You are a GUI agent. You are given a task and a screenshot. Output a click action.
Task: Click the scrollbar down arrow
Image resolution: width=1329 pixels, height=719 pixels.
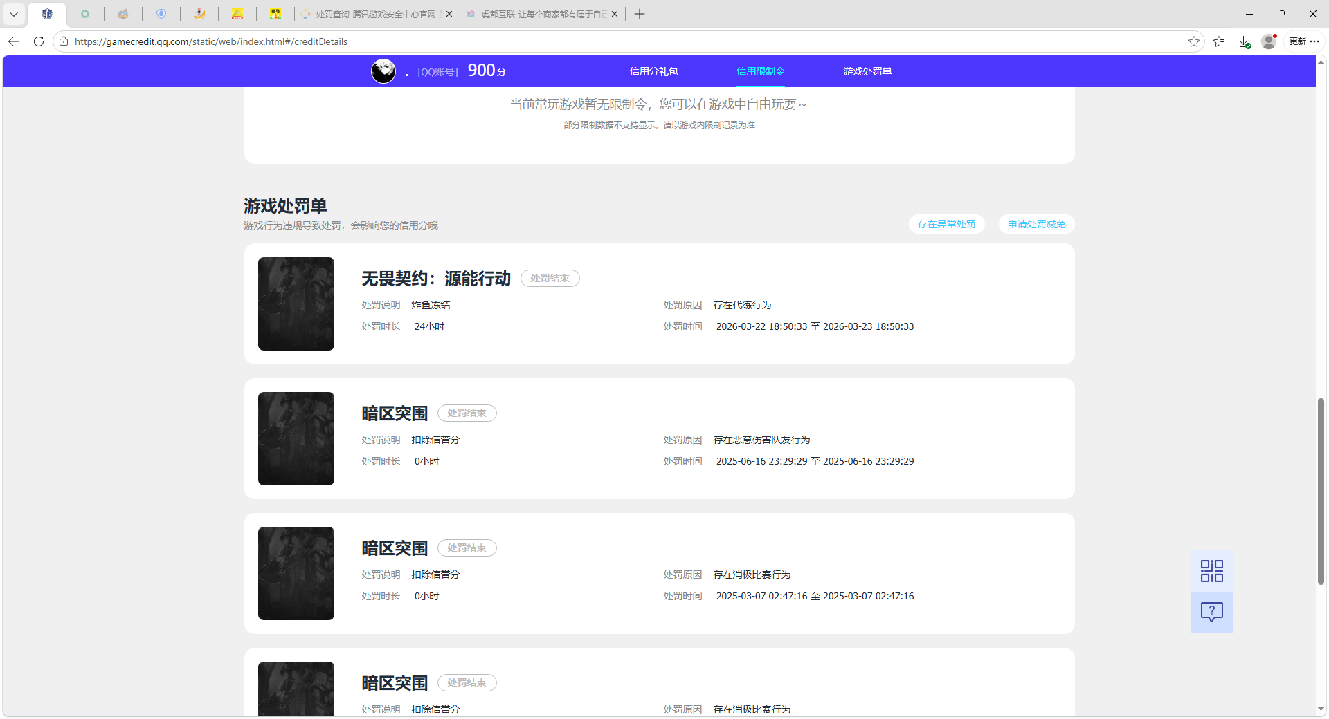click(x=1321, y=709)
